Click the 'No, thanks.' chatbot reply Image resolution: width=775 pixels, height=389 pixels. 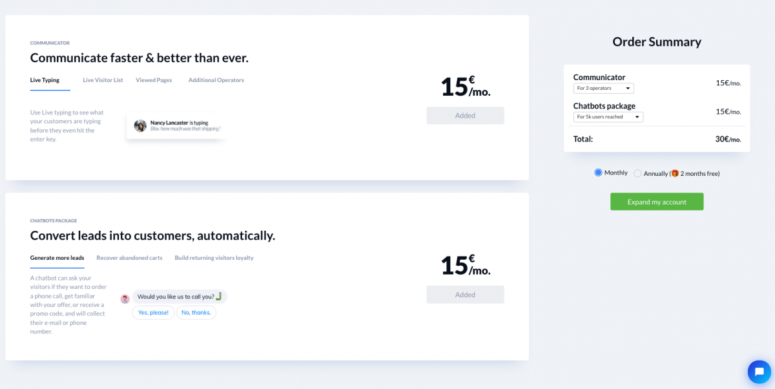(196, 313)
